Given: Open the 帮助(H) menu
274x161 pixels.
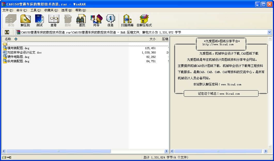Looking at the screenshot, I should (x=81, y=10).
